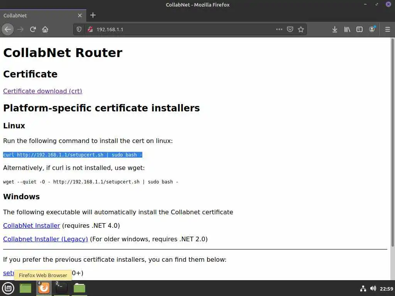Open page actions three-dot menu
The image size is (395, 296).
[x=279, y=29]
